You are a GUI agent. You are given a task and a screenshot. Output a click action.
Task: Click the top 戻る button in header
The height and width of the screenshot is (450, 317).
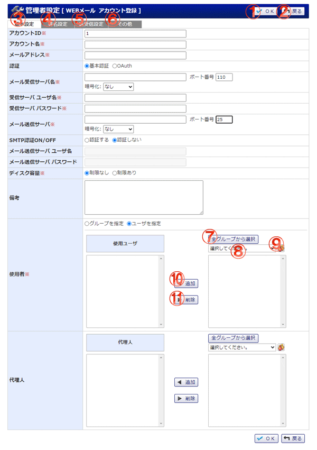(293, 11)
